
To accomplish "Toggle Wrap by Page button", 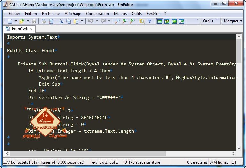I will 182,21.
